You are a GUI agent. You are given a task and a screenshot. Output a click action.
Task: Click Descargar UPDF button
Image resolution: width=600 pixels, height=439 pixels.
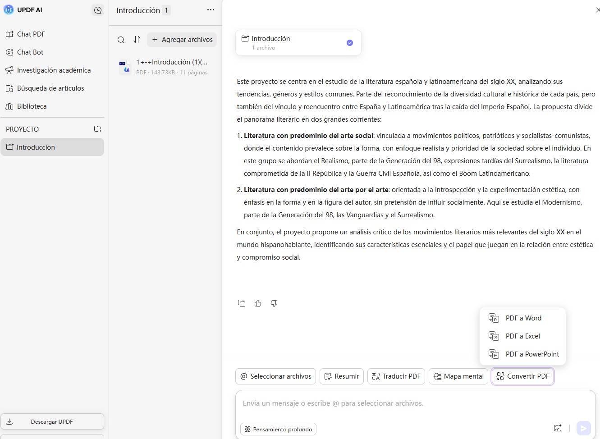point(52,422)
